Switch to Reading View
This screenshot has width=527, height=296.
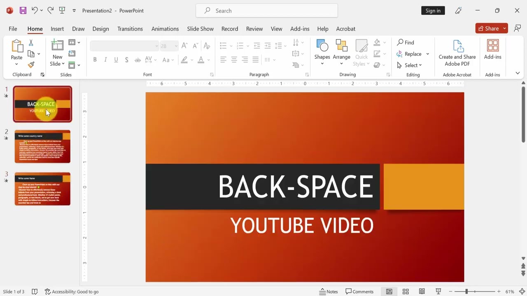pyautogui.click(x=422, y=291)
